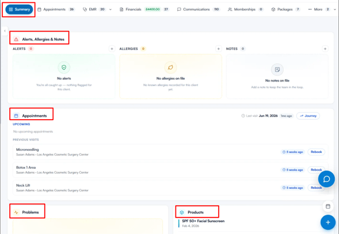Open the client Journey view
The image size is (339, 234).
(308, 116)
